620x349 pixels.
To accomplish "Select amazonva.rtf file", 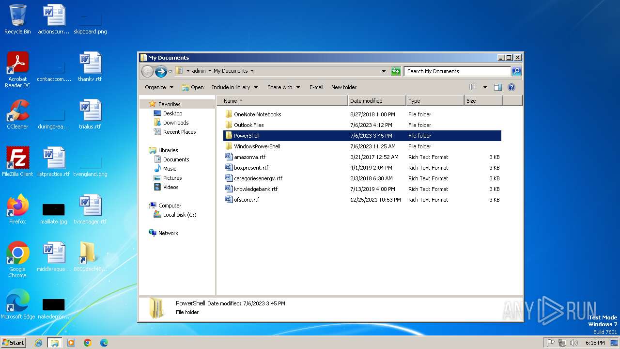I will pyautogui.click(x=362, y=157).
